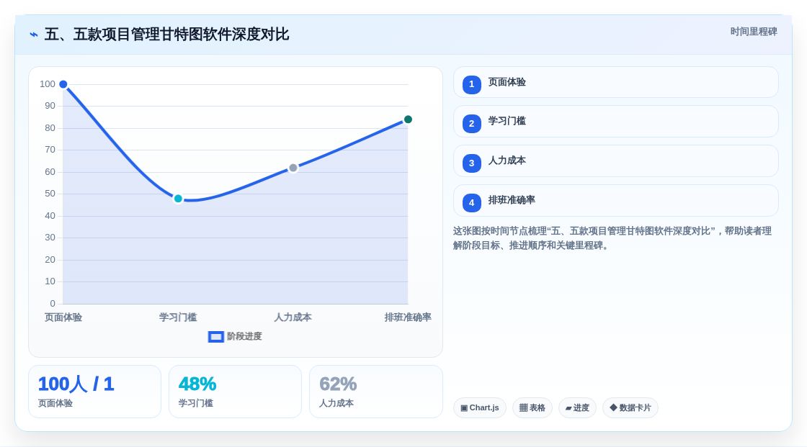807x447 pixels.
Task: Click the 48% stat card
Action: click(235, 392)
